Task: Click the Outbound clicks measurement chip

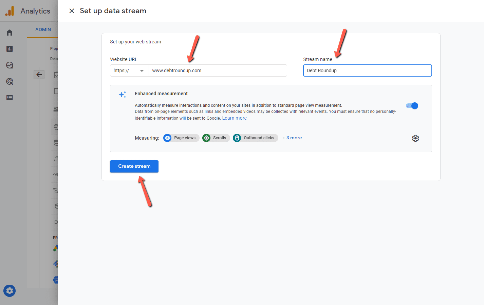Action: (255, 138)
